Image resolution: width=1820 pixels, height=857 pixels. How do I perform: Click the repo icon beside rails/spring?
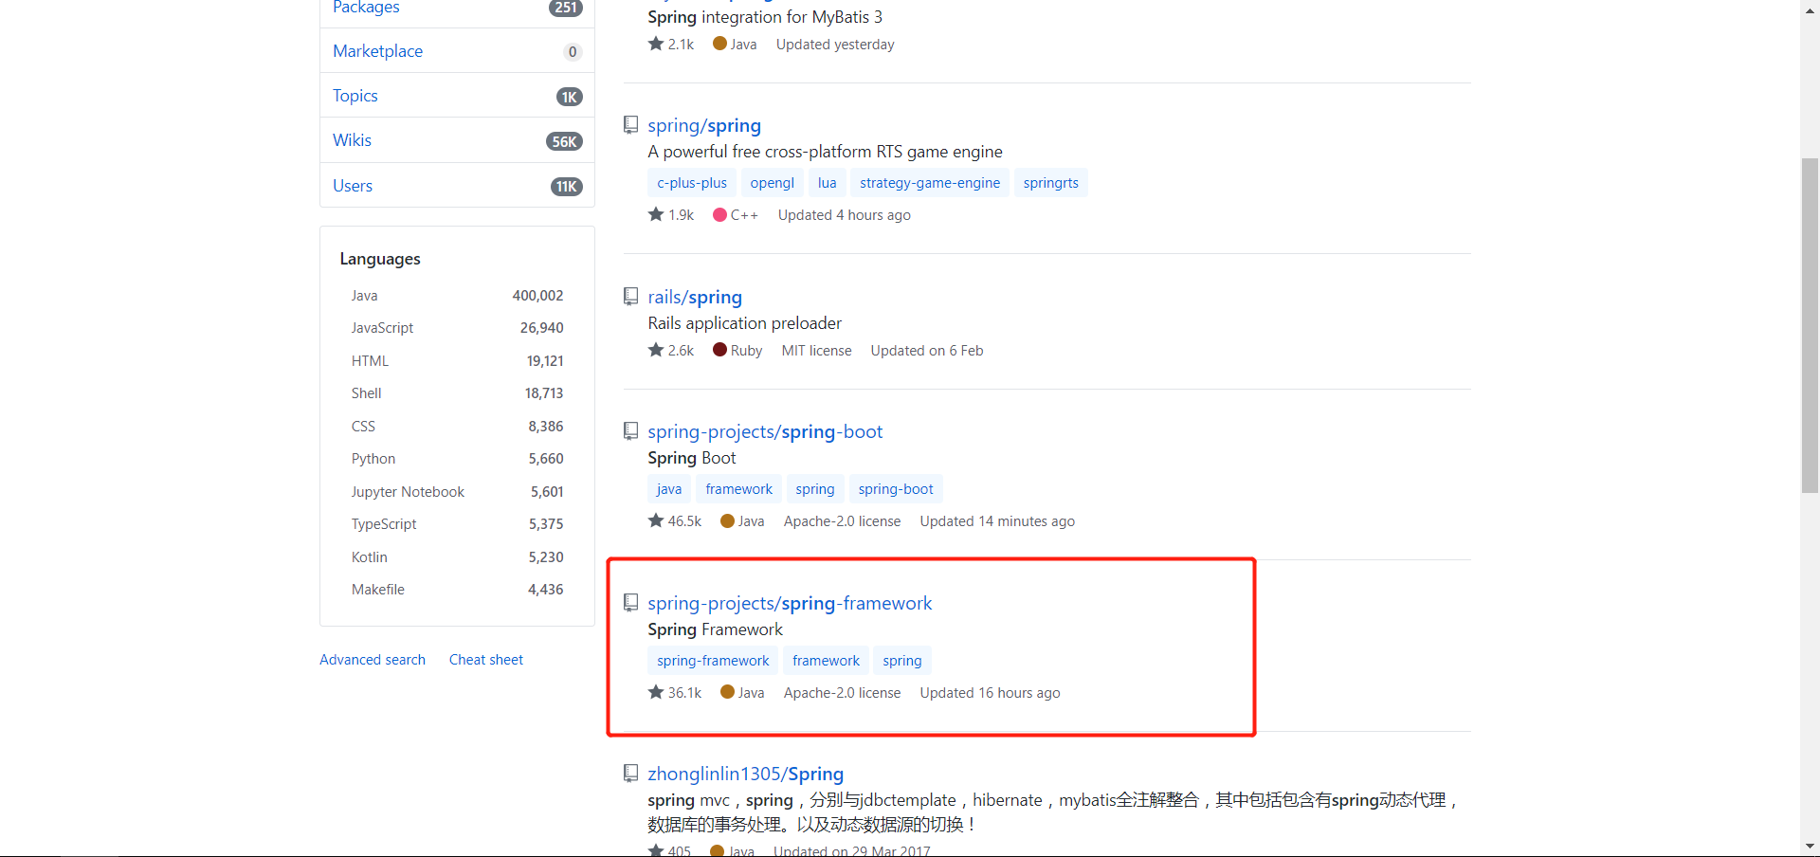[630, 297]
